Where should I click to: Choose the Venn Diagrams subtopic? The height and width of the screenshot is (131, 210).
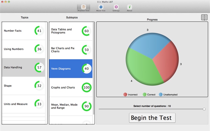pos(71,69)
